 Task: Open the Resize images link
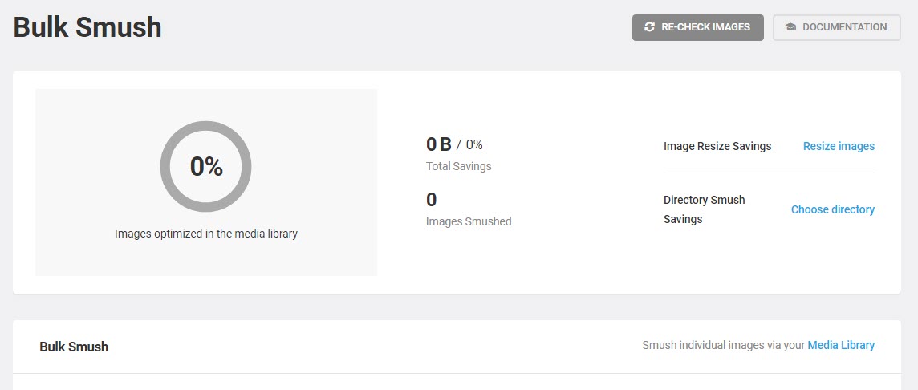tap(839, 146)
